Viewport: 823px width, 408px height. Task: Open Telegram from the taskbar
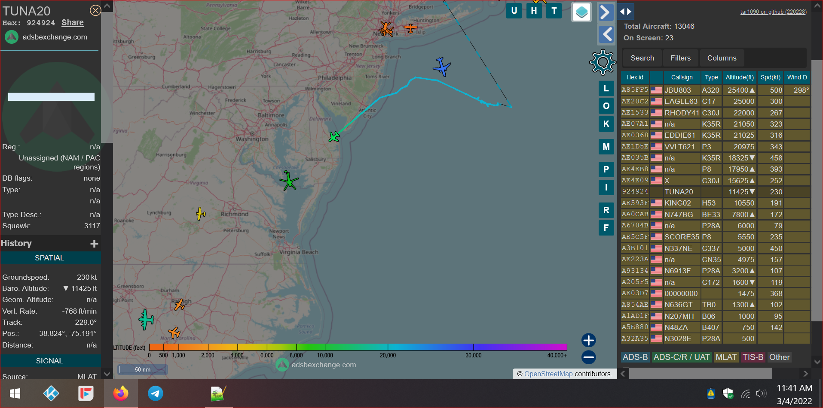point(156,393)
